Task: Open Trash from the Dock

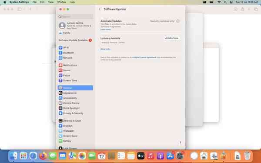Action: click(248, 156)
